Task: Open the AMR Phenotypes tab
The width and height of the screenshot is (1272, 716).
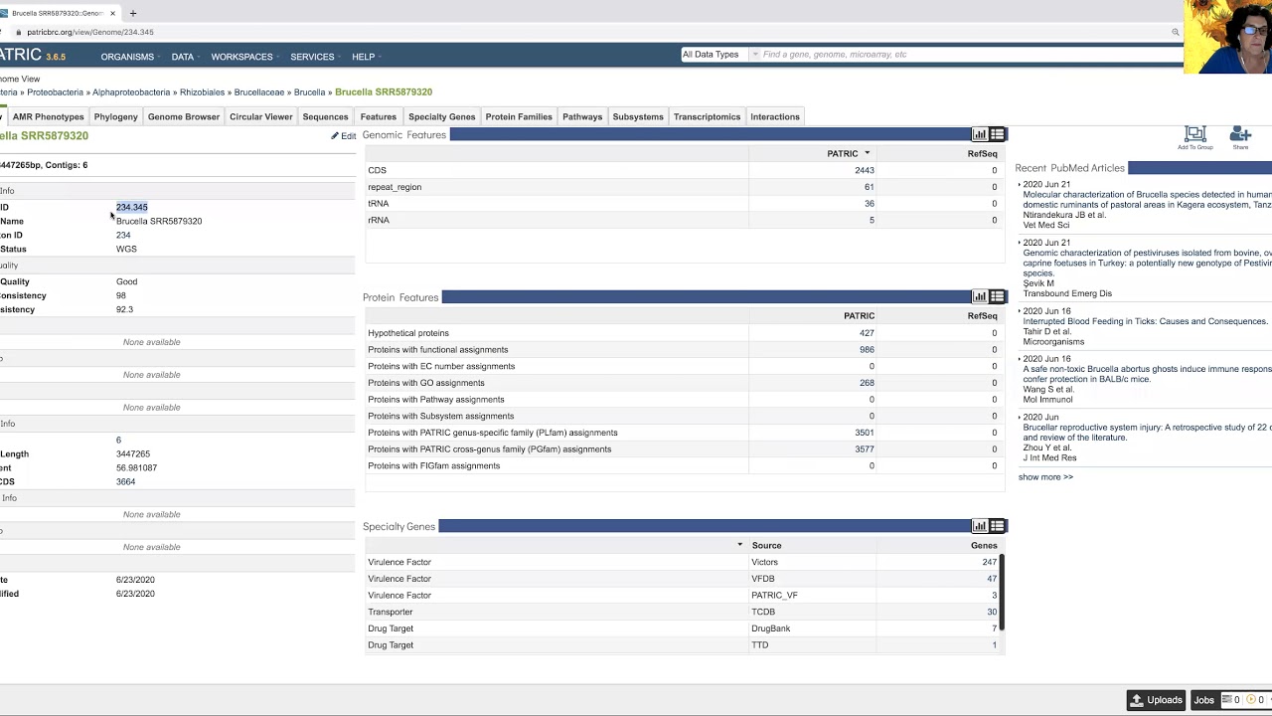Action: click(48, 116)
